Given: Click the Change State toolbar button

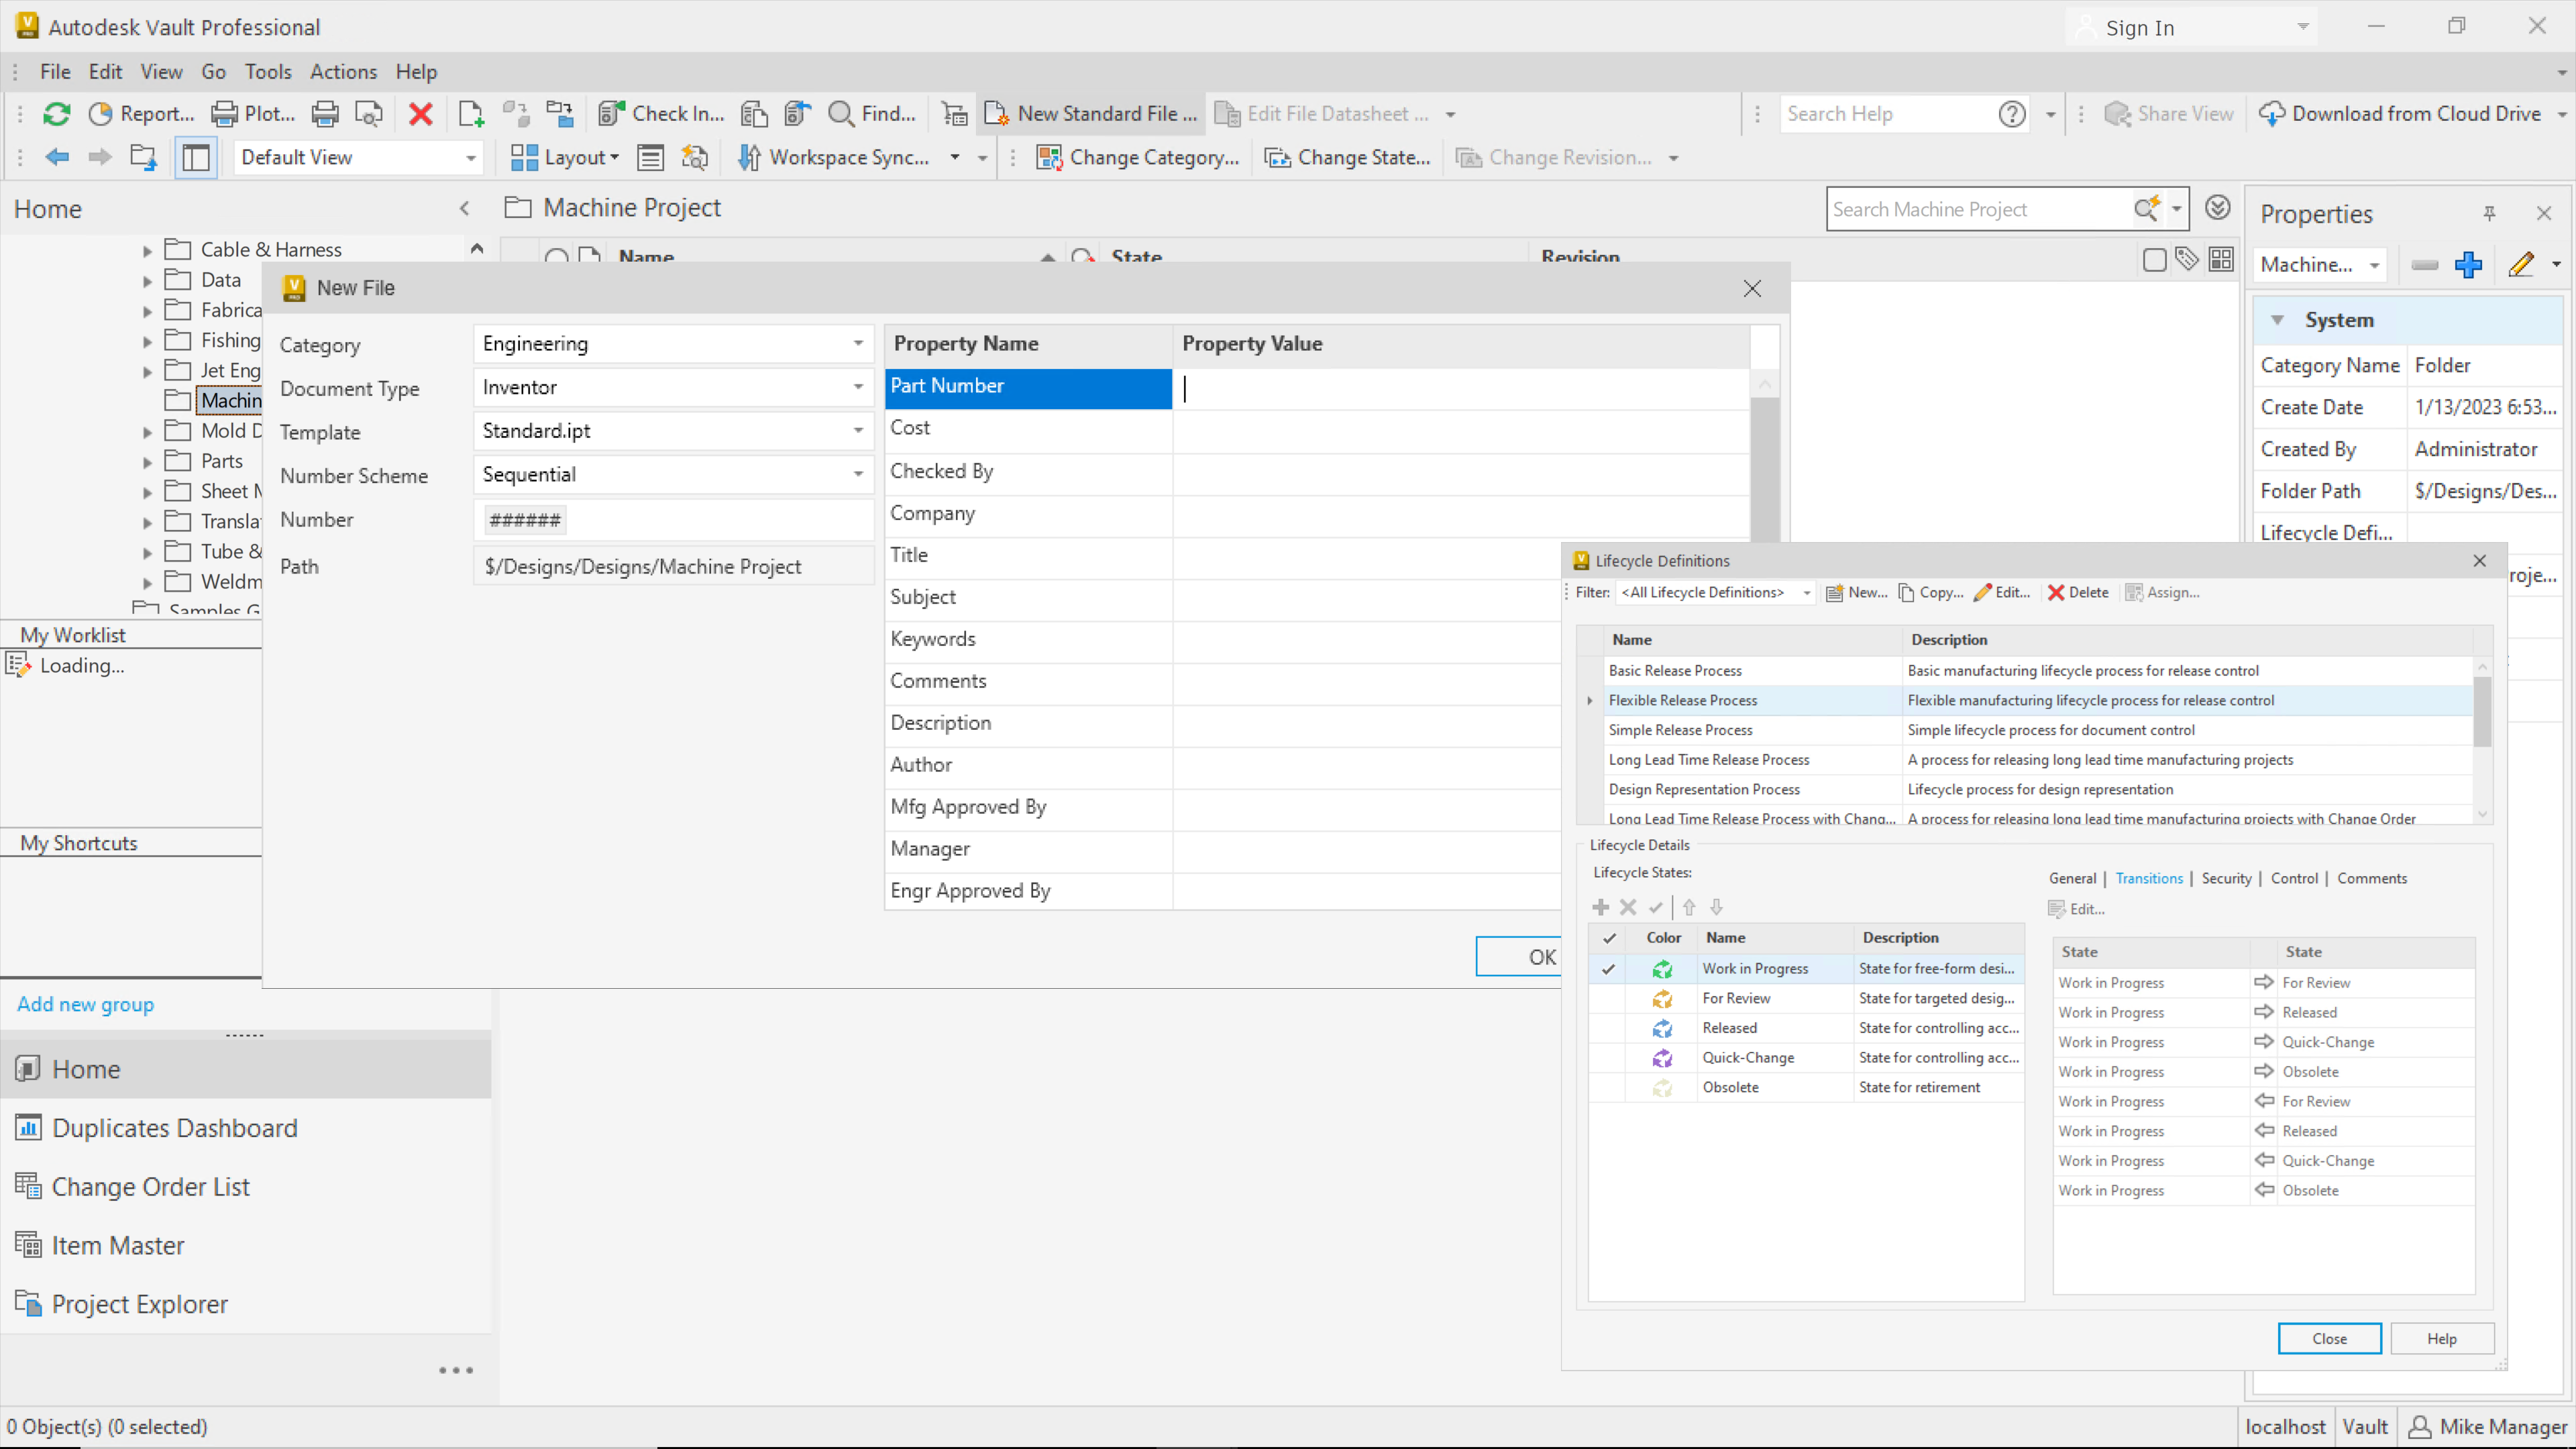Looking at the screenshot, I should pyautogui.click(x=1348, y=158).
